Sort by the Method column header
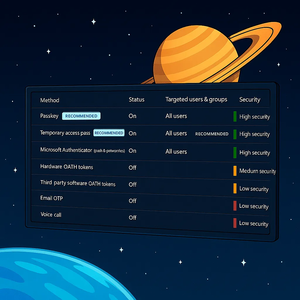 [x=50, y=100]
